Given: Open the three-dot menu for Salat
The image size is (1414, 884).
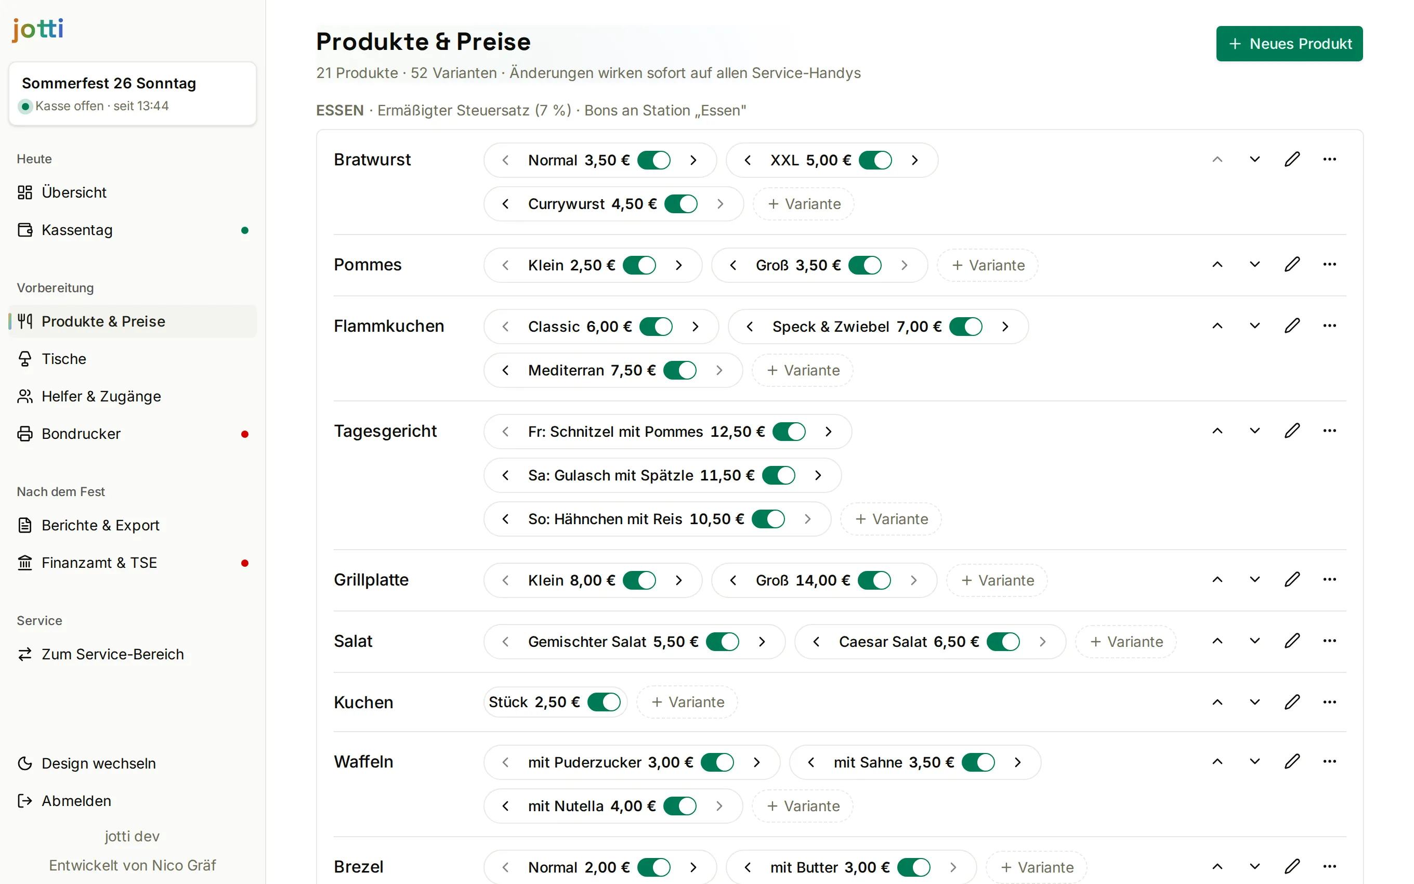Looking at the screenshot, I should pyautogui.click(x=1329, y=641).
